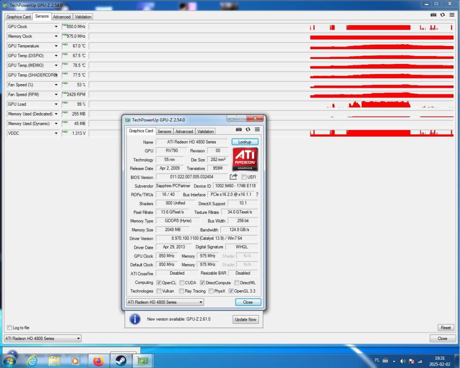Click the Update Now button
This screenshot has width=460, height=368.
pyautogui.click(x=246, y=319)
